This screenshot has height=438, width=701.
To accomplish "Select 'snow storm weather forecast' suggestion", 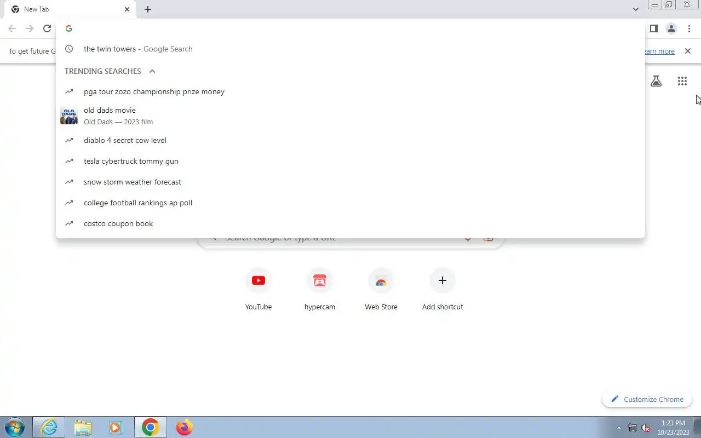I will [350, 182].
